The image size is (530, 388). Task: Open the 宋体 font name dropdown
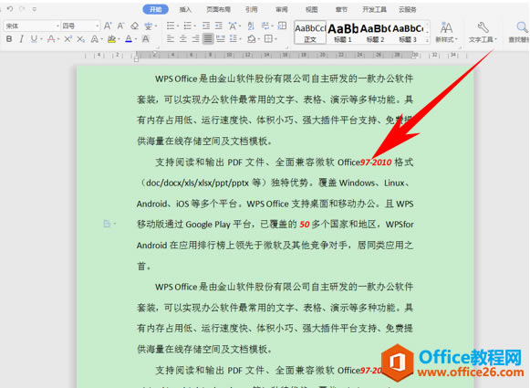point(57,26)
